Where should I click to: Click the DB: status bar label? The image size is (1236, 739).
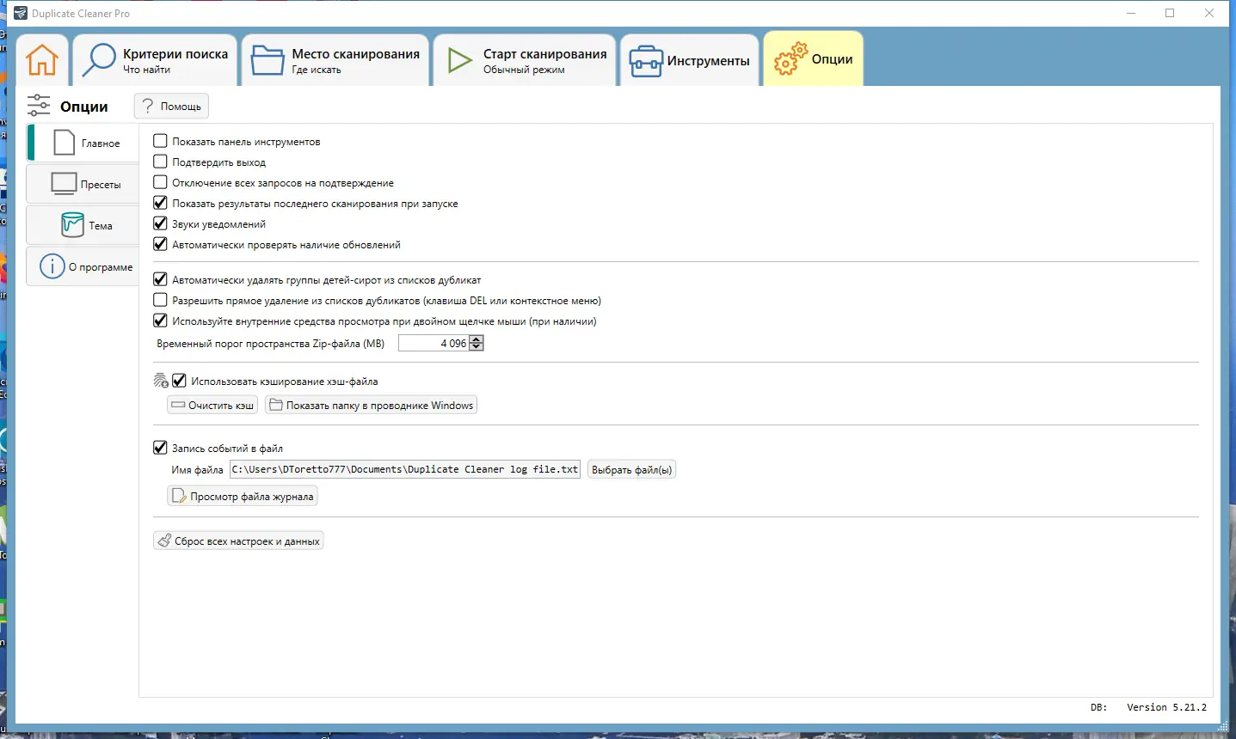[1098, 707]
